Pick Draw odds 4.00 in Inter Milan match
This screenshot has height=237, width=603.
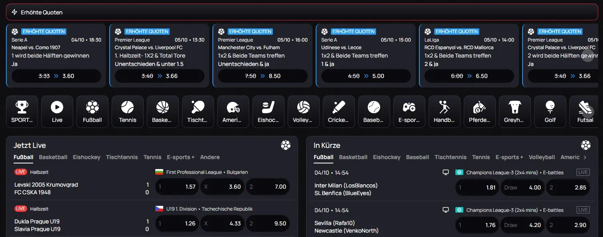523,187
